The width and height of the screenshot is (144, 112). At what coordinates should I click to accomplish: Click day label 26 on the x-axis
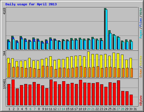coord(114,109)
